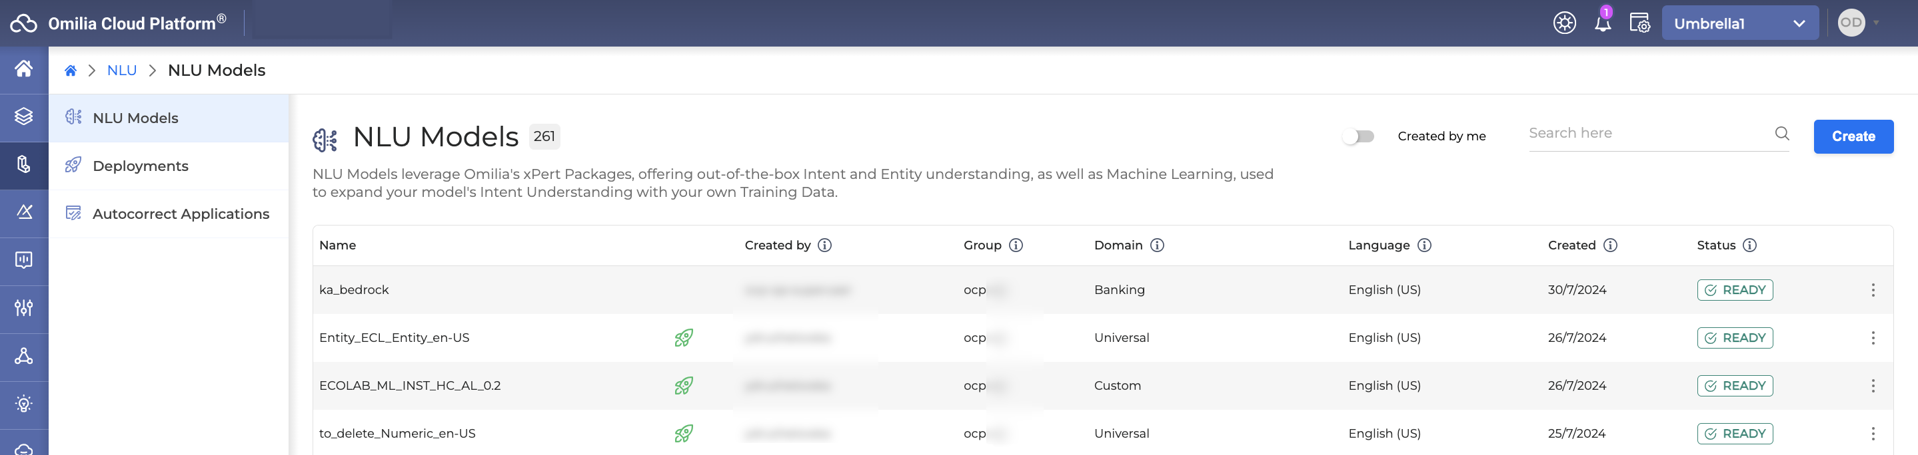Show info for the Created by column
The width and height of the screenshot is (1918, 455).
click(x=825, y=245)
